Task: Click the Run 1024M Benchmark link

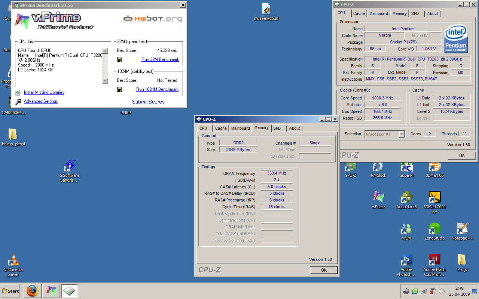Action: pyautogui.click(x=157, y=89)
